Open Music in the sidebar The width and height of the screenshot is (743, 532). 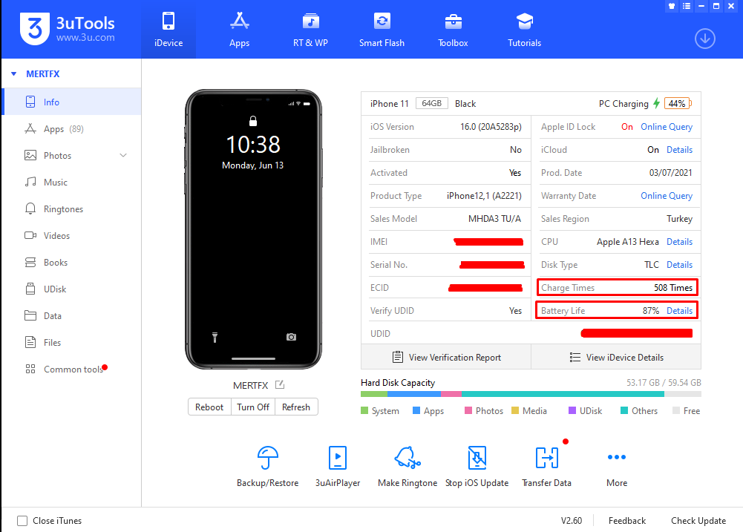[71, 183]
